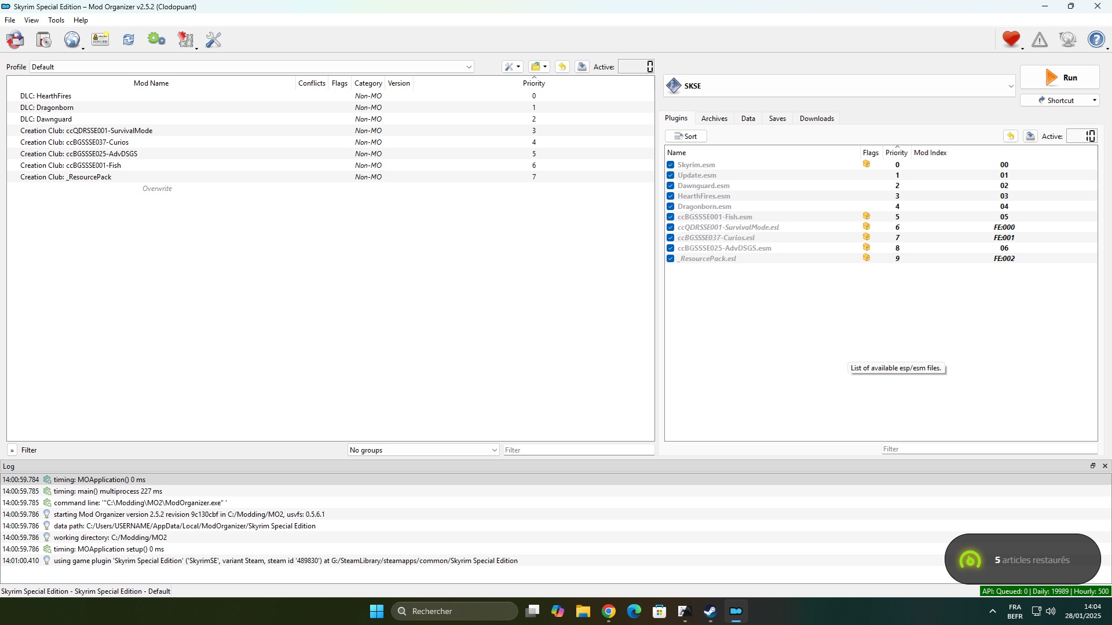The image size is (1112, 625).
Task: Toggle the Dragonborn.esm plugin checkbox
Action: click(671, 207)
